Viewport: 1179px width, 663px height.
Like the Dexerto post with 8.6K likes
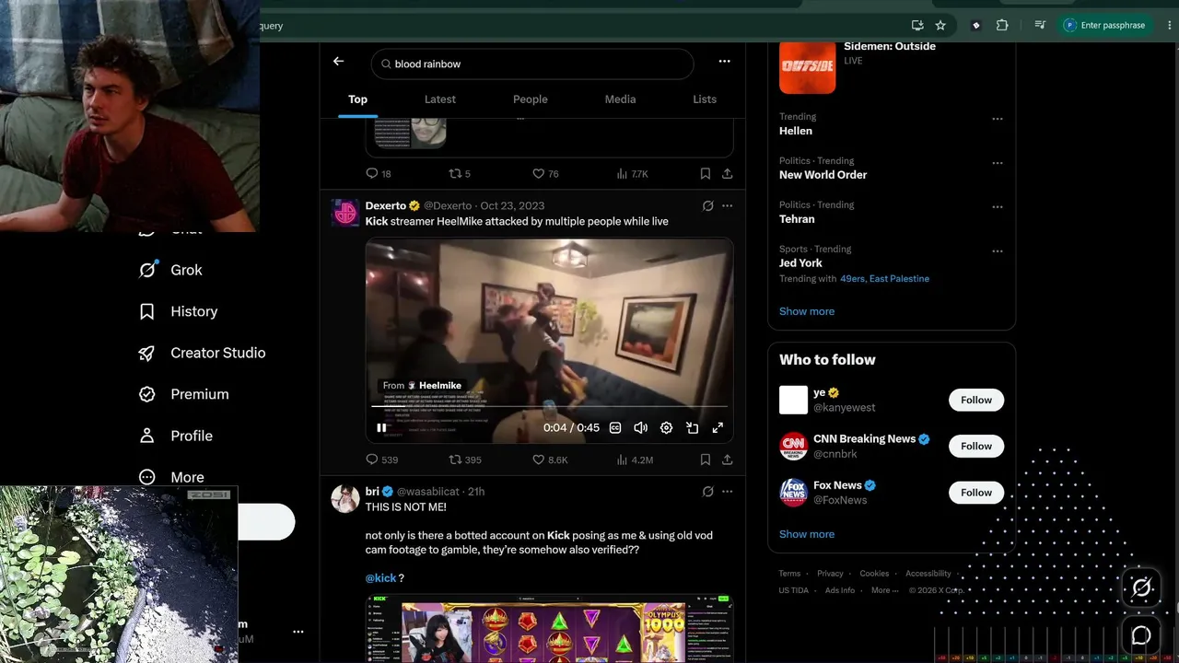pos(550,459)
